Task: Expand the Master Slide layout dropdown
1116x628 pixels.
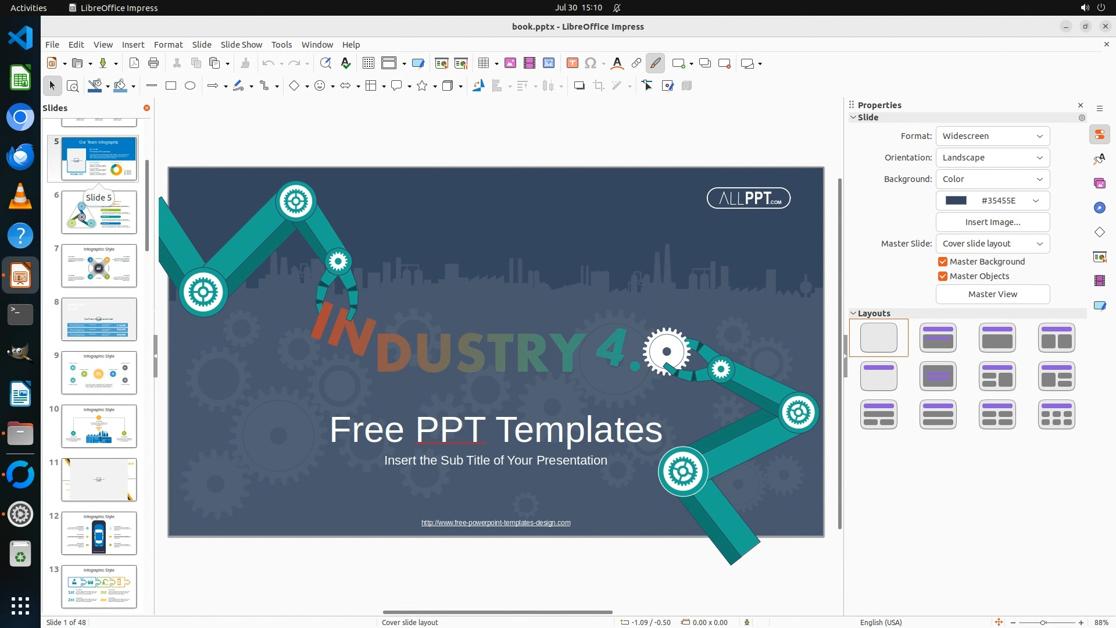Action: pyautogui.click(x=992, y=244)
